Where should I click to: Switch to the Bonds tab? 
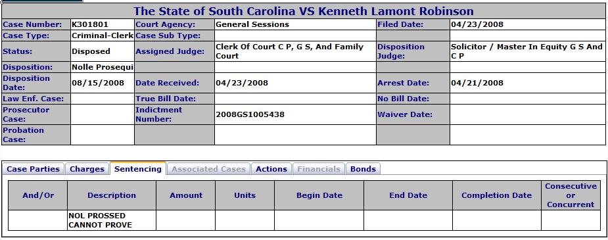click(363, 169)
